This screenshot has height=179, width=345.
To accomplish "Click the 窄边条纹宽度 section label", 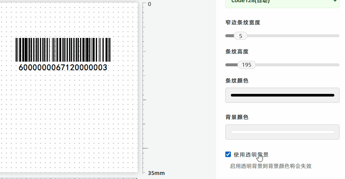I will [x=243, y=22].
